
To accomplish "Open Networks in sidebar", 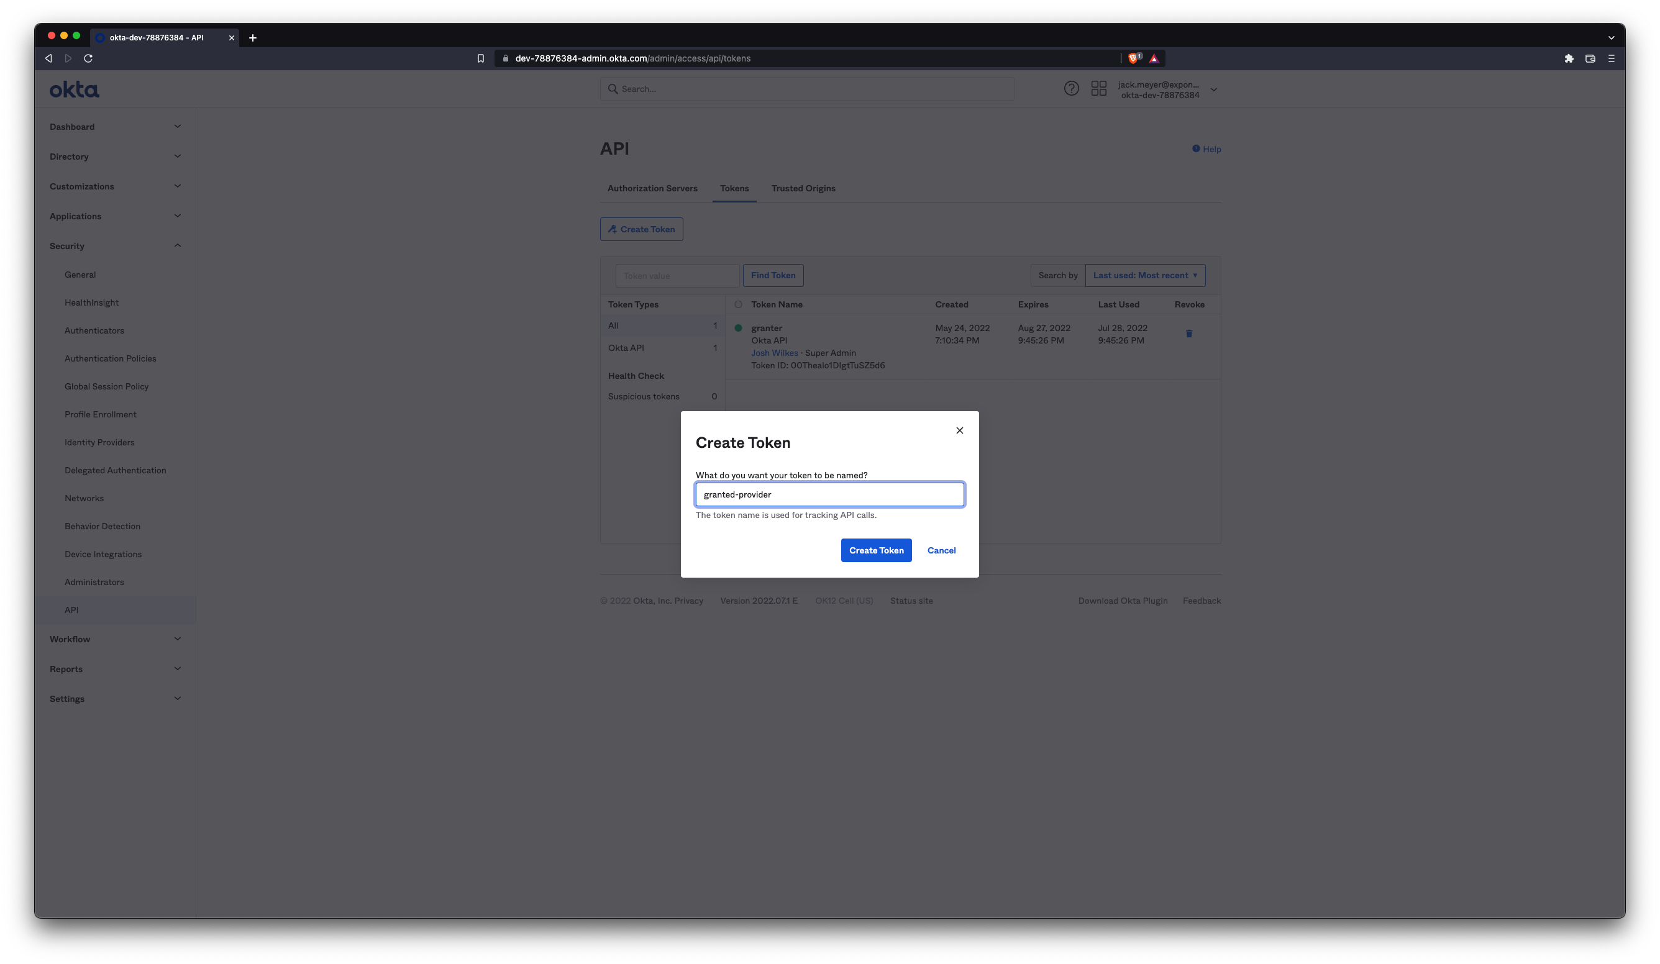I will [x=84, y=499].
